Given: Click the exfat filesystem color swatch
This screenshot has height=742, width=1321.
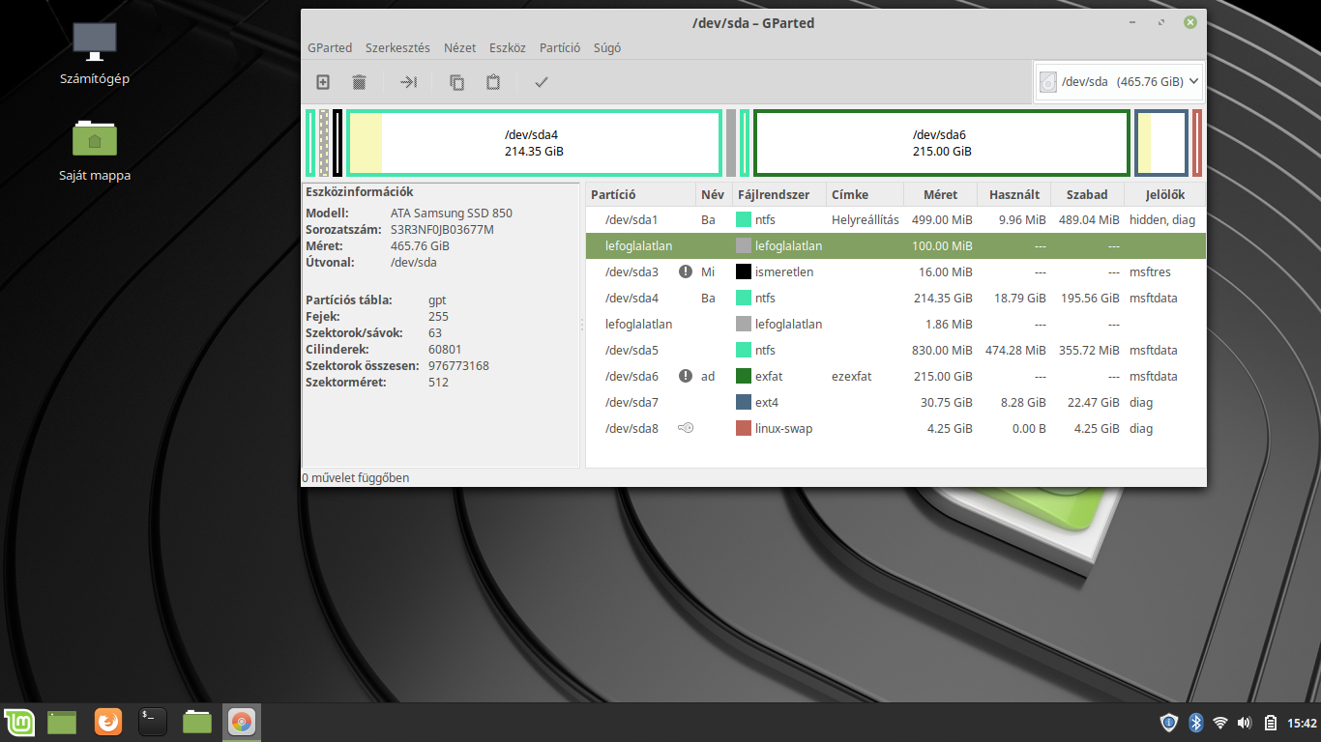Looking at the screenshot, I should click(x=744, y=376).
